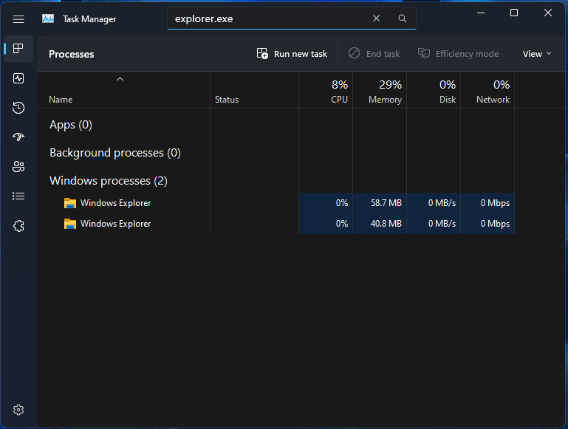Click the End task button
This screenshot has height=429, width=568.
[x=374, y=54]
